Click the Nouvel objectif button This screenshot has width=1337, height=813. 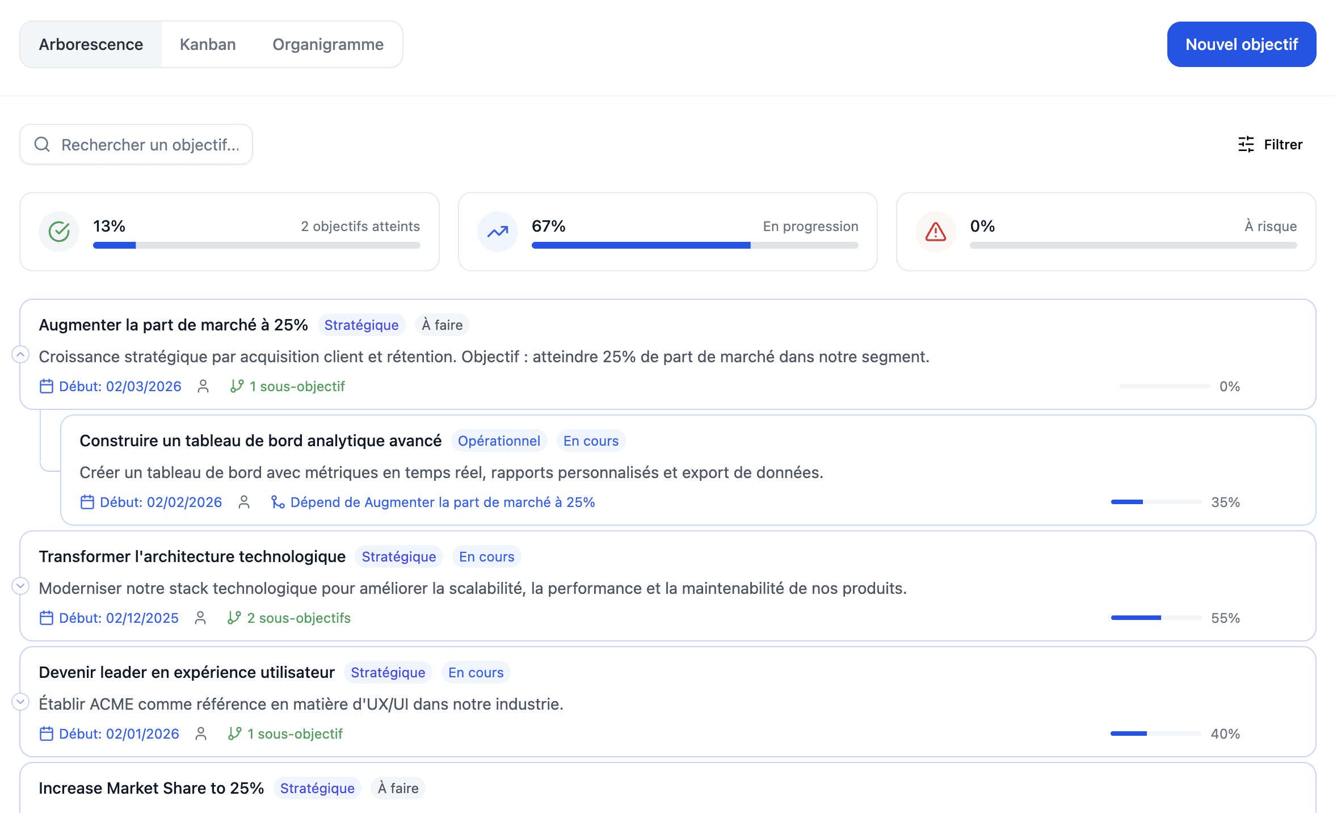(1241, 44)
